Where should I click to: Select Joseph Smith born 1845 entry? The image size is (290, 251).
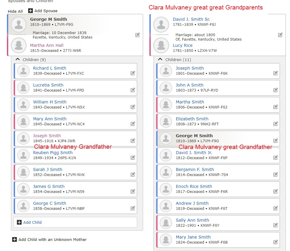tap(76, 138)
